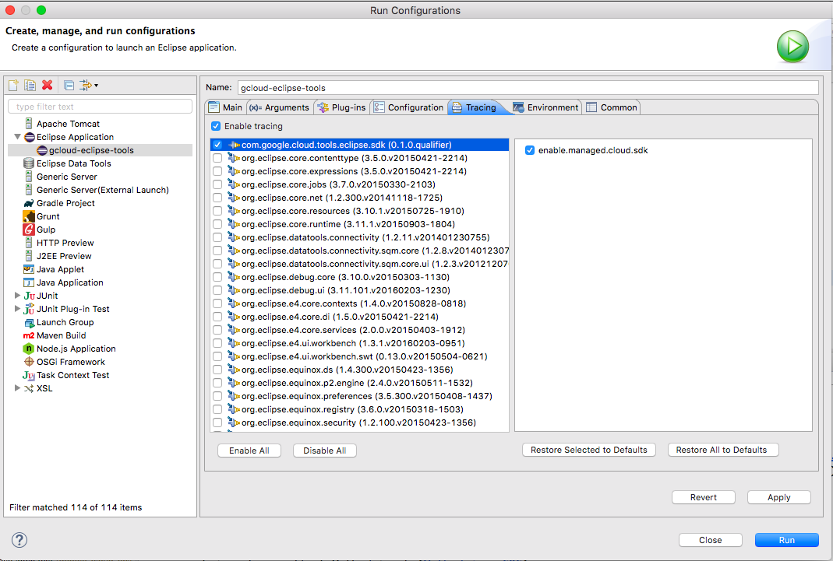Click Gradle Project elephant icon
Image resolution: width=833 pixels, height=561 pixels.
[x=29, y=203]
